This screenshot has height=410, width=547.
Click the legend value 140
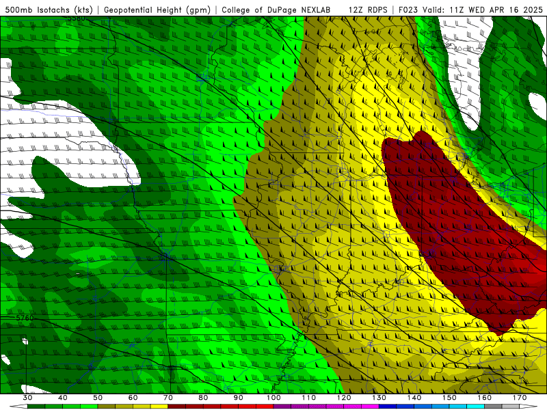click(x=414, y=398)
